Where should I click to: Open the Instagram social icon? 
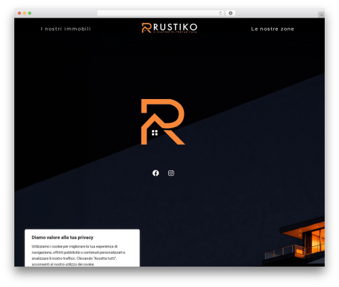pos(171,173)
